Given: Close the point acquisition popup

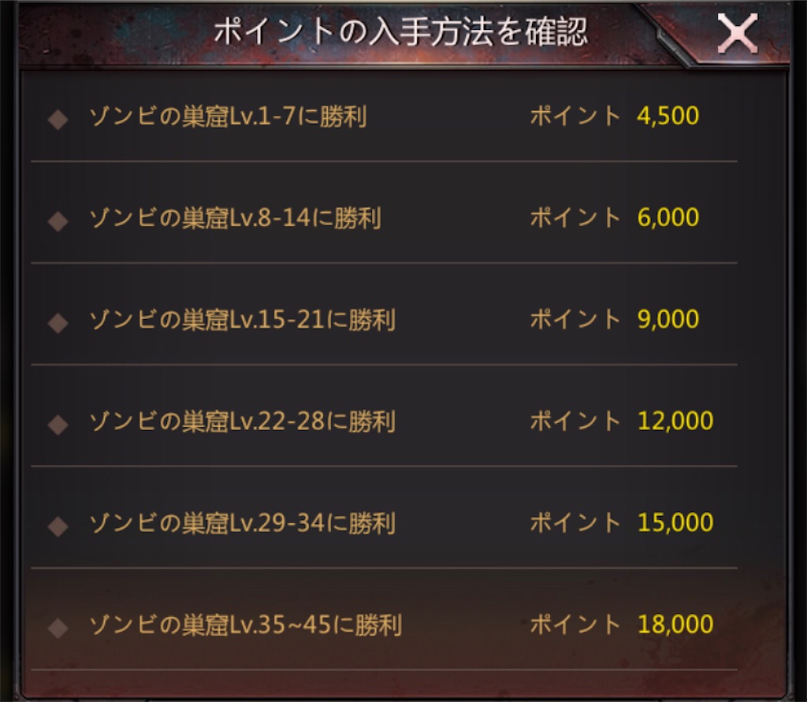Looking at the screenshot, I should 739,34.
